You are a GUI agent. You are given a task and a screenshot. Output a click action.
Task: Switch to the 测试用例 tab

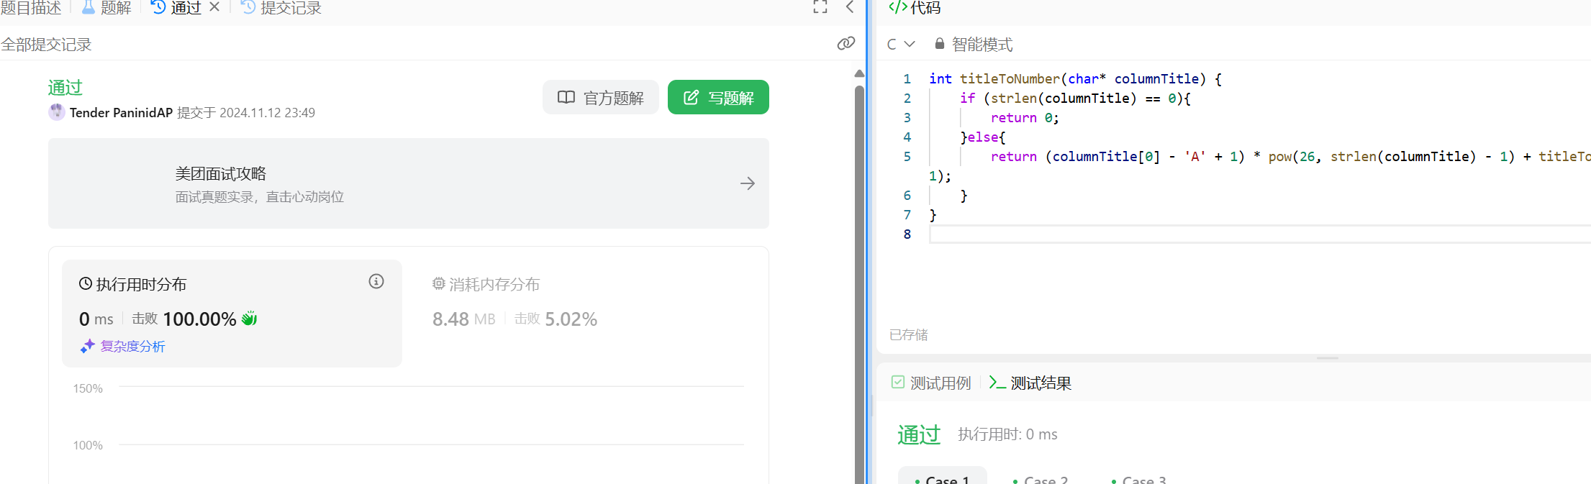[x=931, y=383]
